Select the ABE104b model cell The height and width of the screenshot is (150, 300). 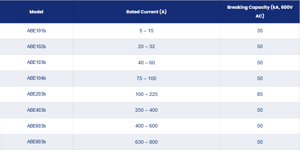(x=36, y=78)
